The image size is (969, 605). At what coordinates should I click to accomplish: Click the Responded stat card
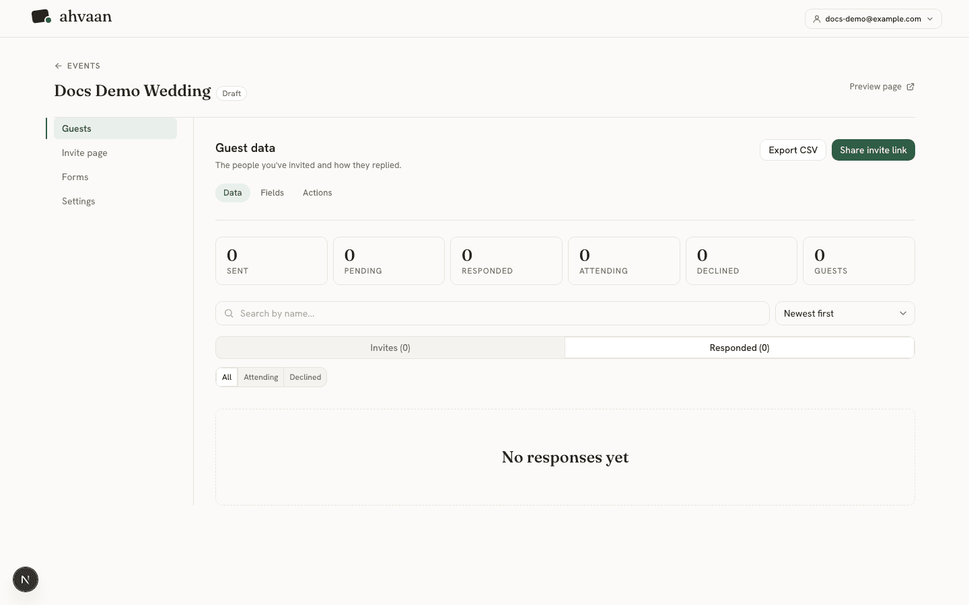click(x=506, y=261)
